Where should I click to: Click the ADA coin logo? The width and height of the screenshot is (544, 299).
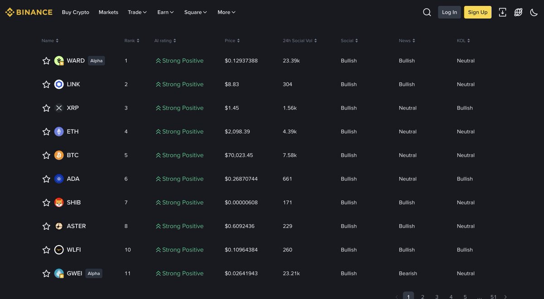[x=59, y=179]
